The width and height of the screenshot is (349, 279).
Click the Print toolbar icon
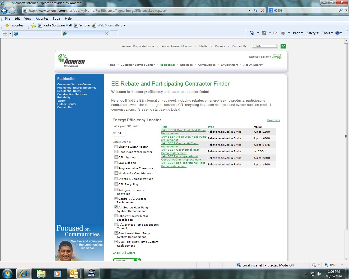click(283, 33)
